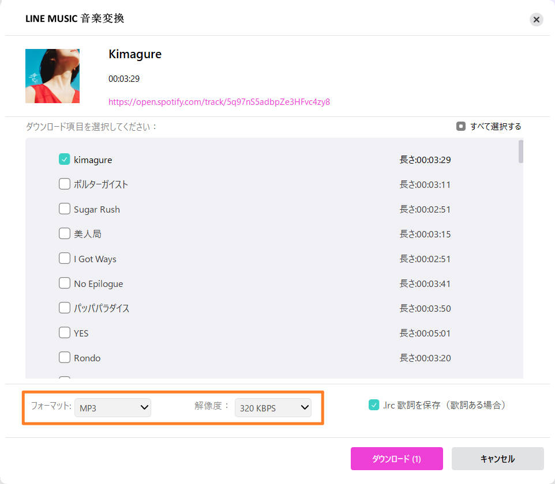Check the Sugar Rush track checkbox
This screenshot has height=484, width=555.
[65, 209]
